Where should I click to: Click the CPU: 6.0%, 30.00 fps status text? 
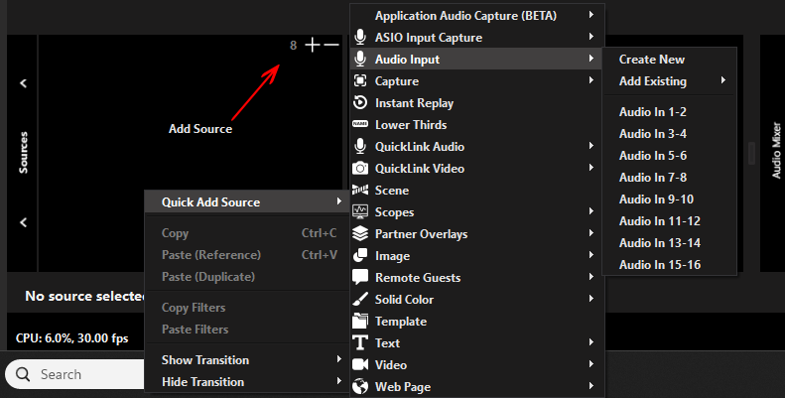71,337
